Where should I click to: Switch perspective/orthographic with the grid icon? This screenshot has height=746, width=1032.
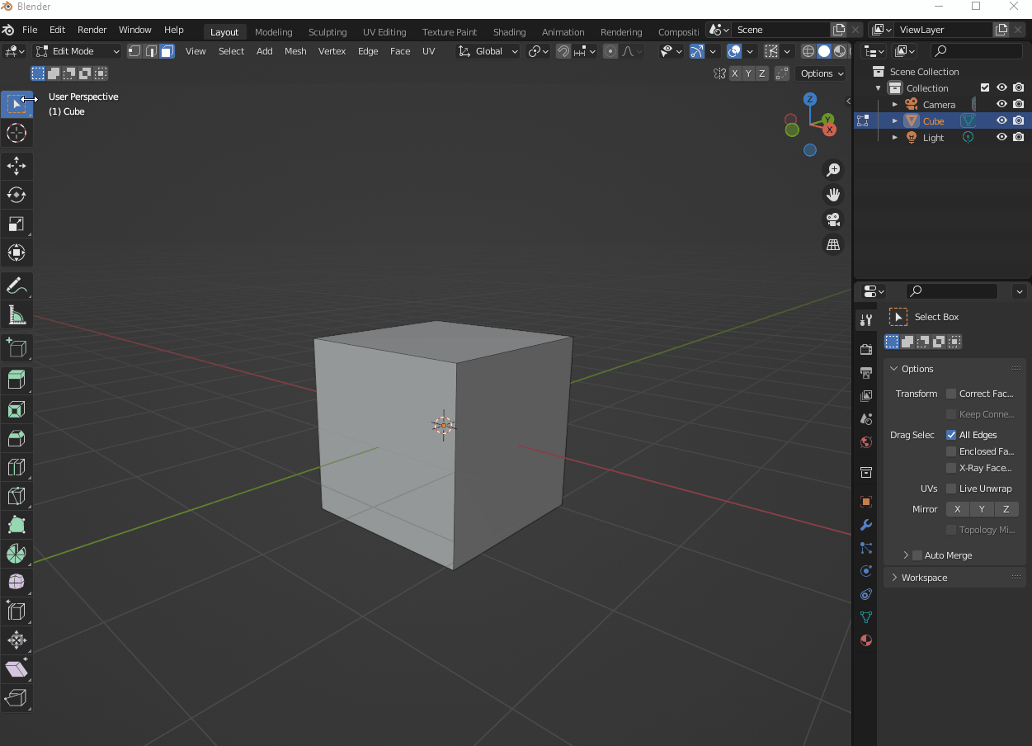pyautogui.click(x=833, y=244)
